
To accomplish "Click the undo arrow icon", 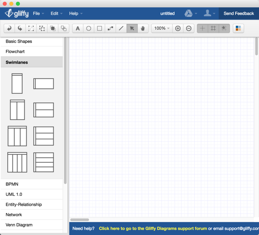I will tap(9, 28).
